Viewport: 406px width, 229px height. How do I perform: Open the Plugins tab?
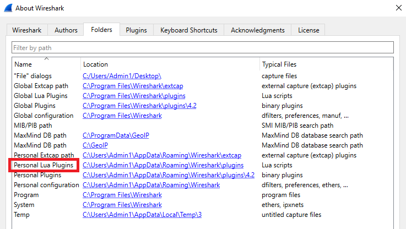tap(136, 30)
